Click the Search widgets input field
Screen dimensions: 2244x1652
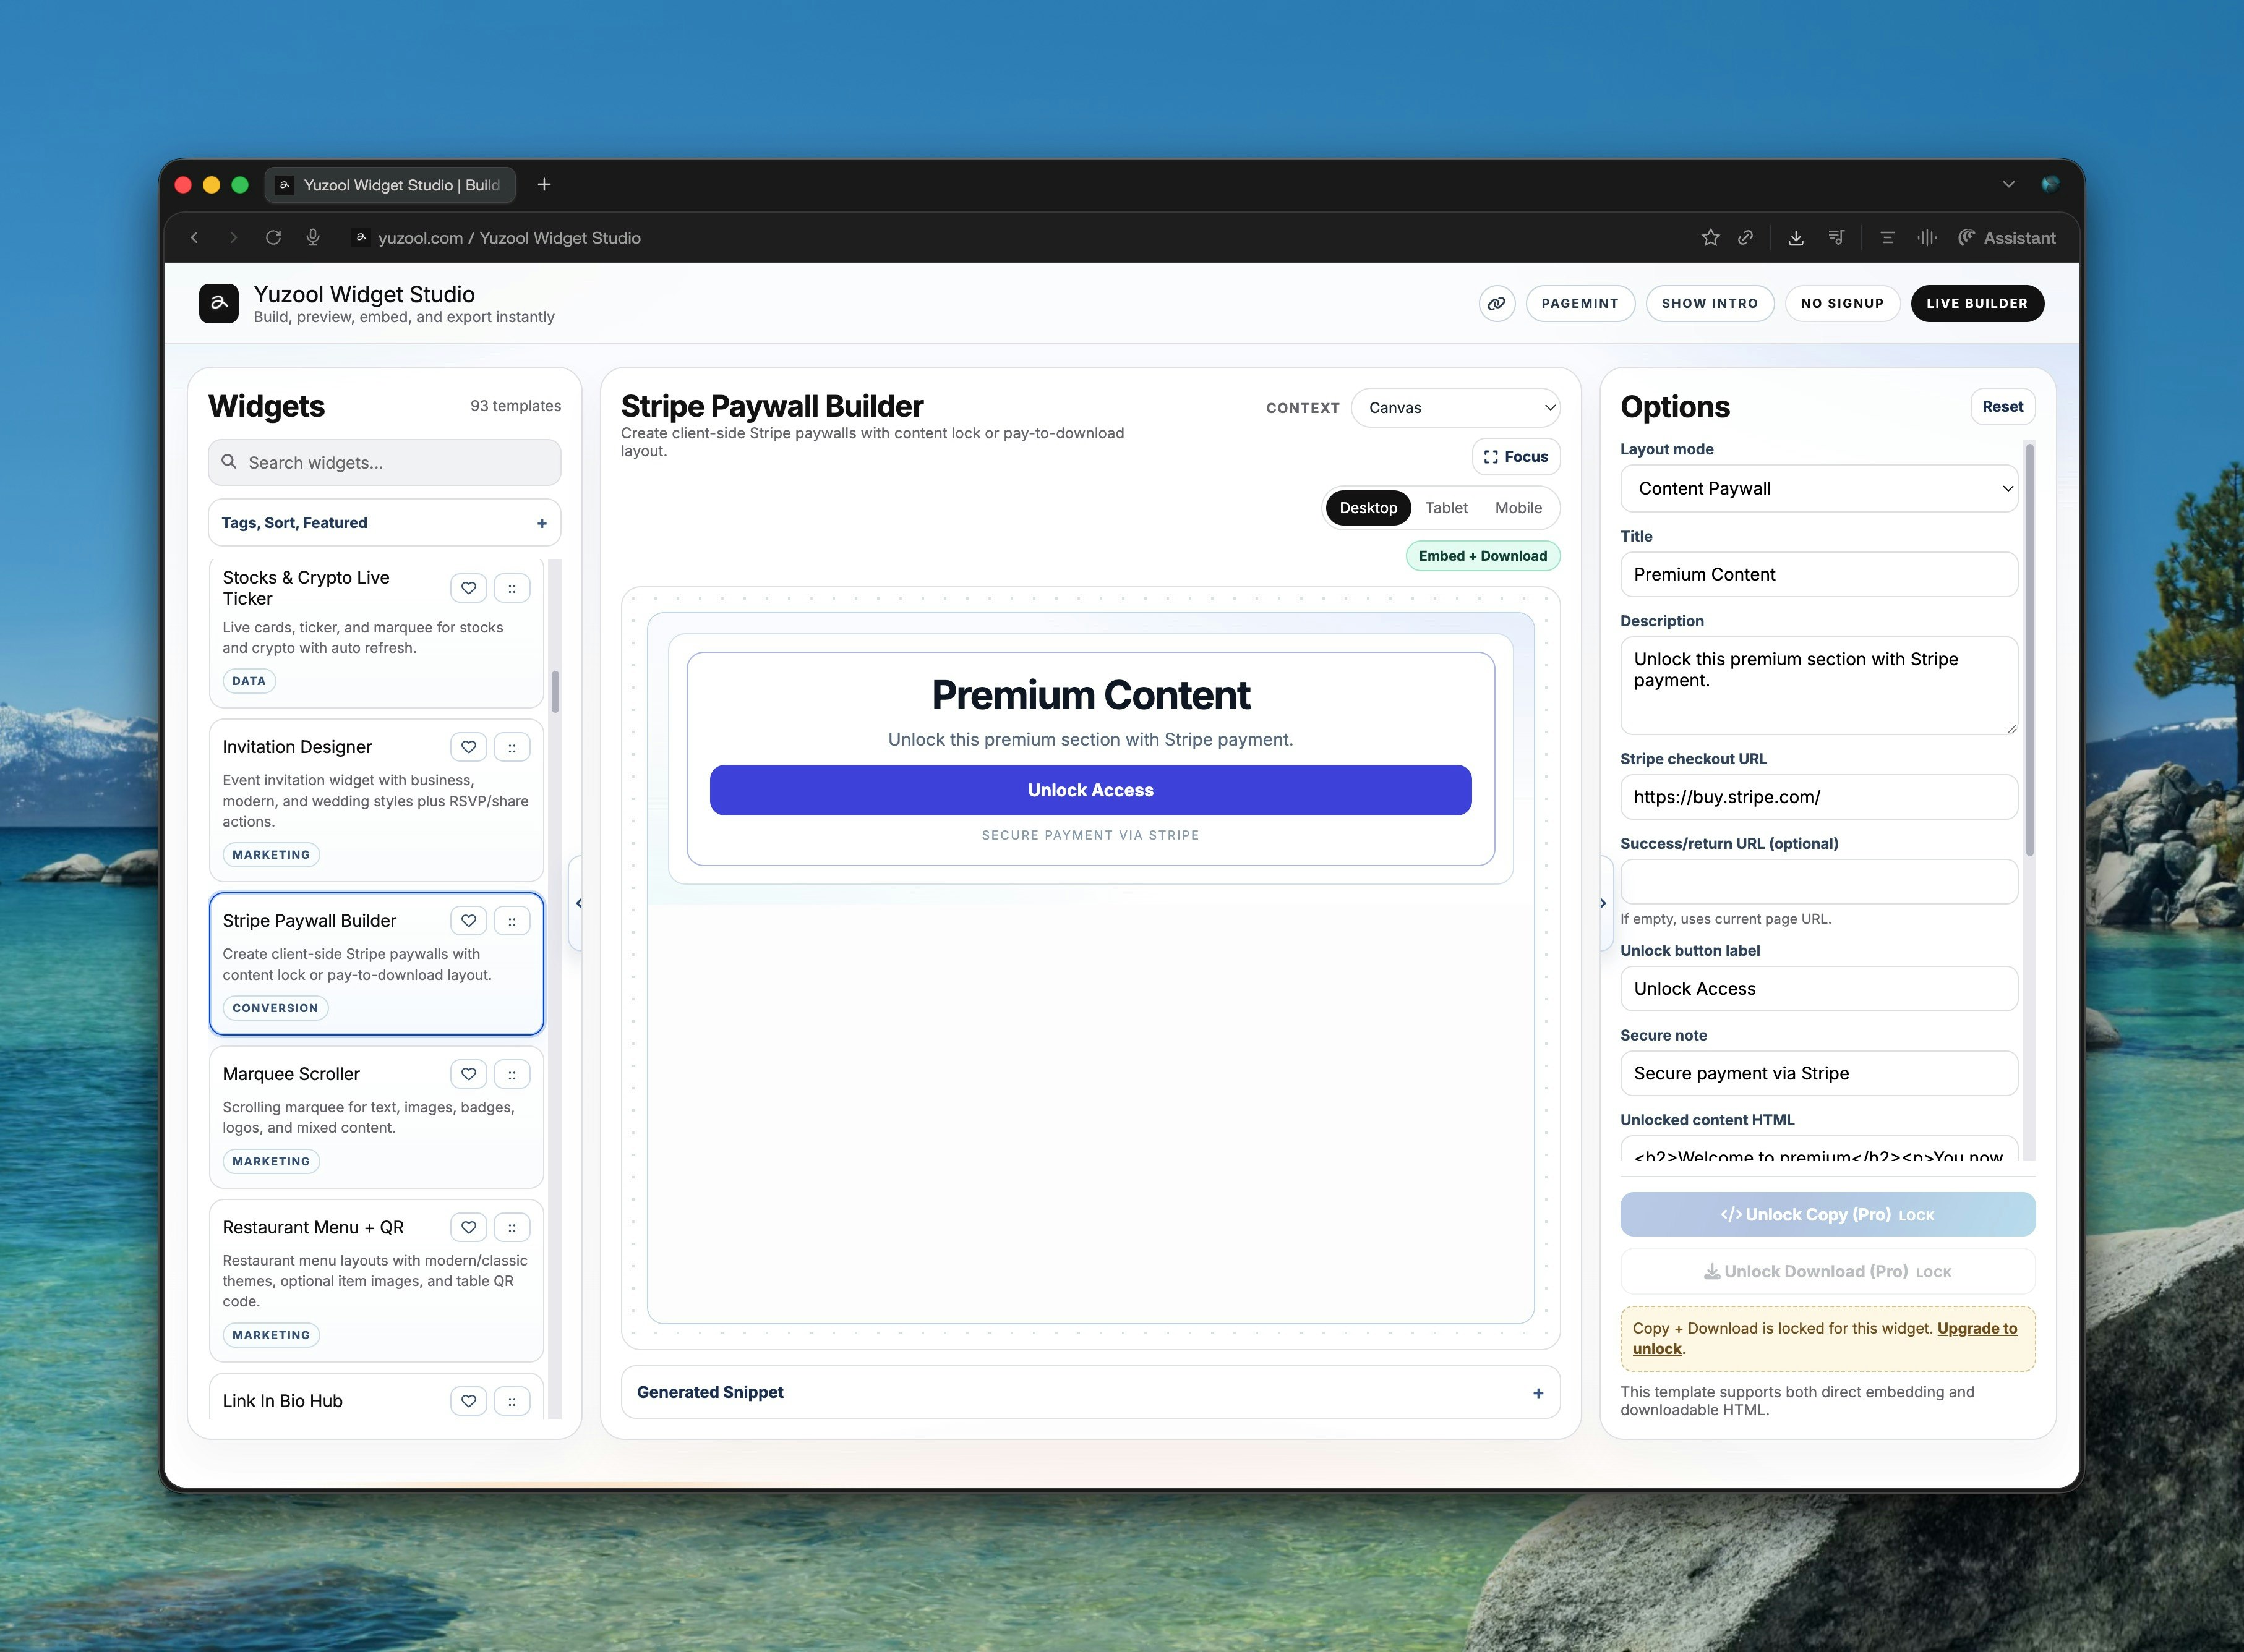pos(384,463)
